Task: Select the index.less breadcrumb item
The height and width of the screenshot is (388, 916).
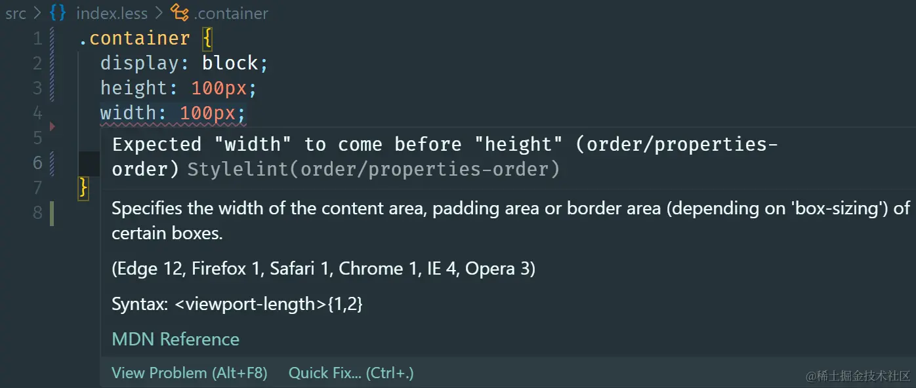Action: [112, 13]
